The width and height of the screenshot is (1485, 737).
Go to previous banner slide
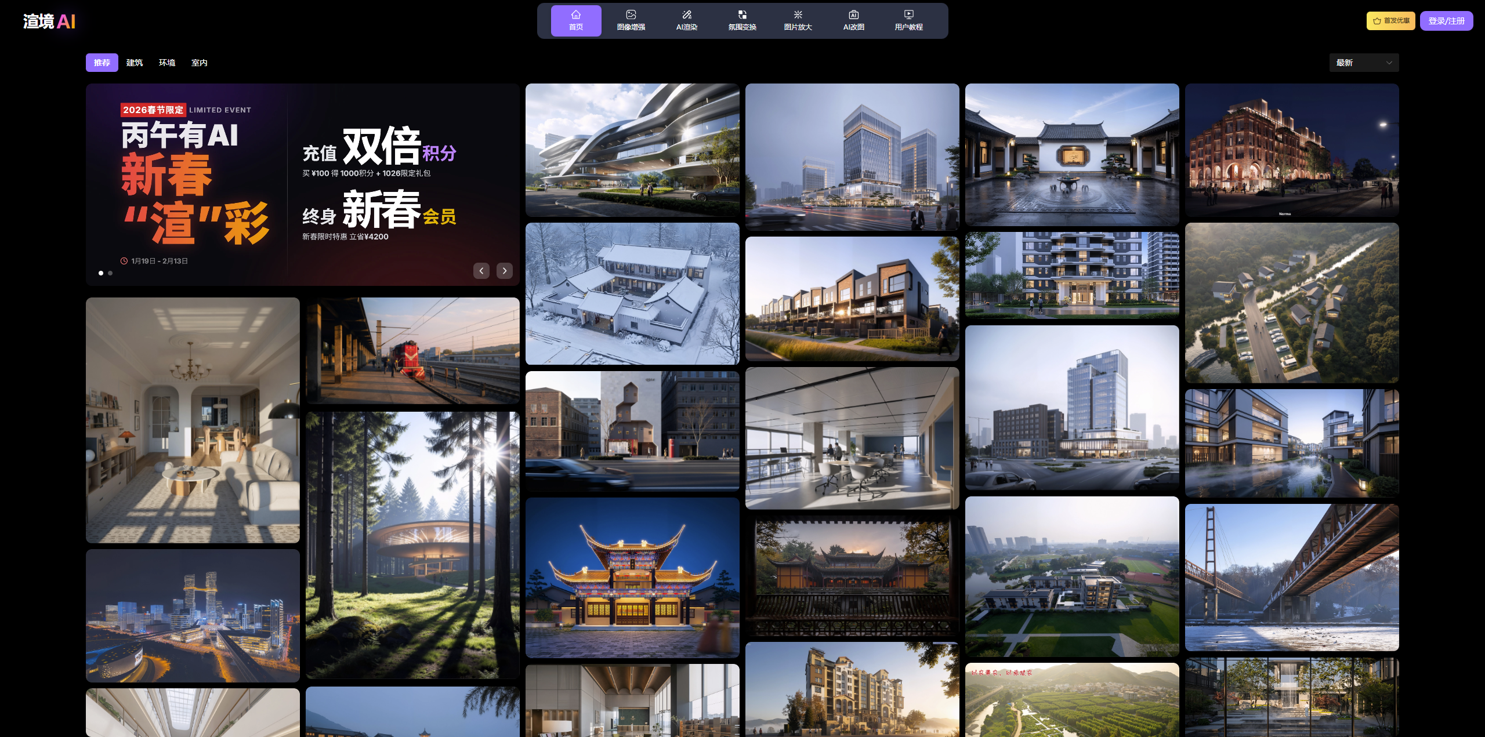point(481,271)
